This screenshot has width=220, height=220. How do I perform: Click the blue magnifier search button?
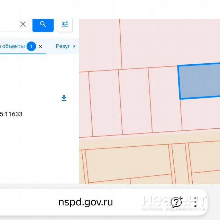point(43,24)
